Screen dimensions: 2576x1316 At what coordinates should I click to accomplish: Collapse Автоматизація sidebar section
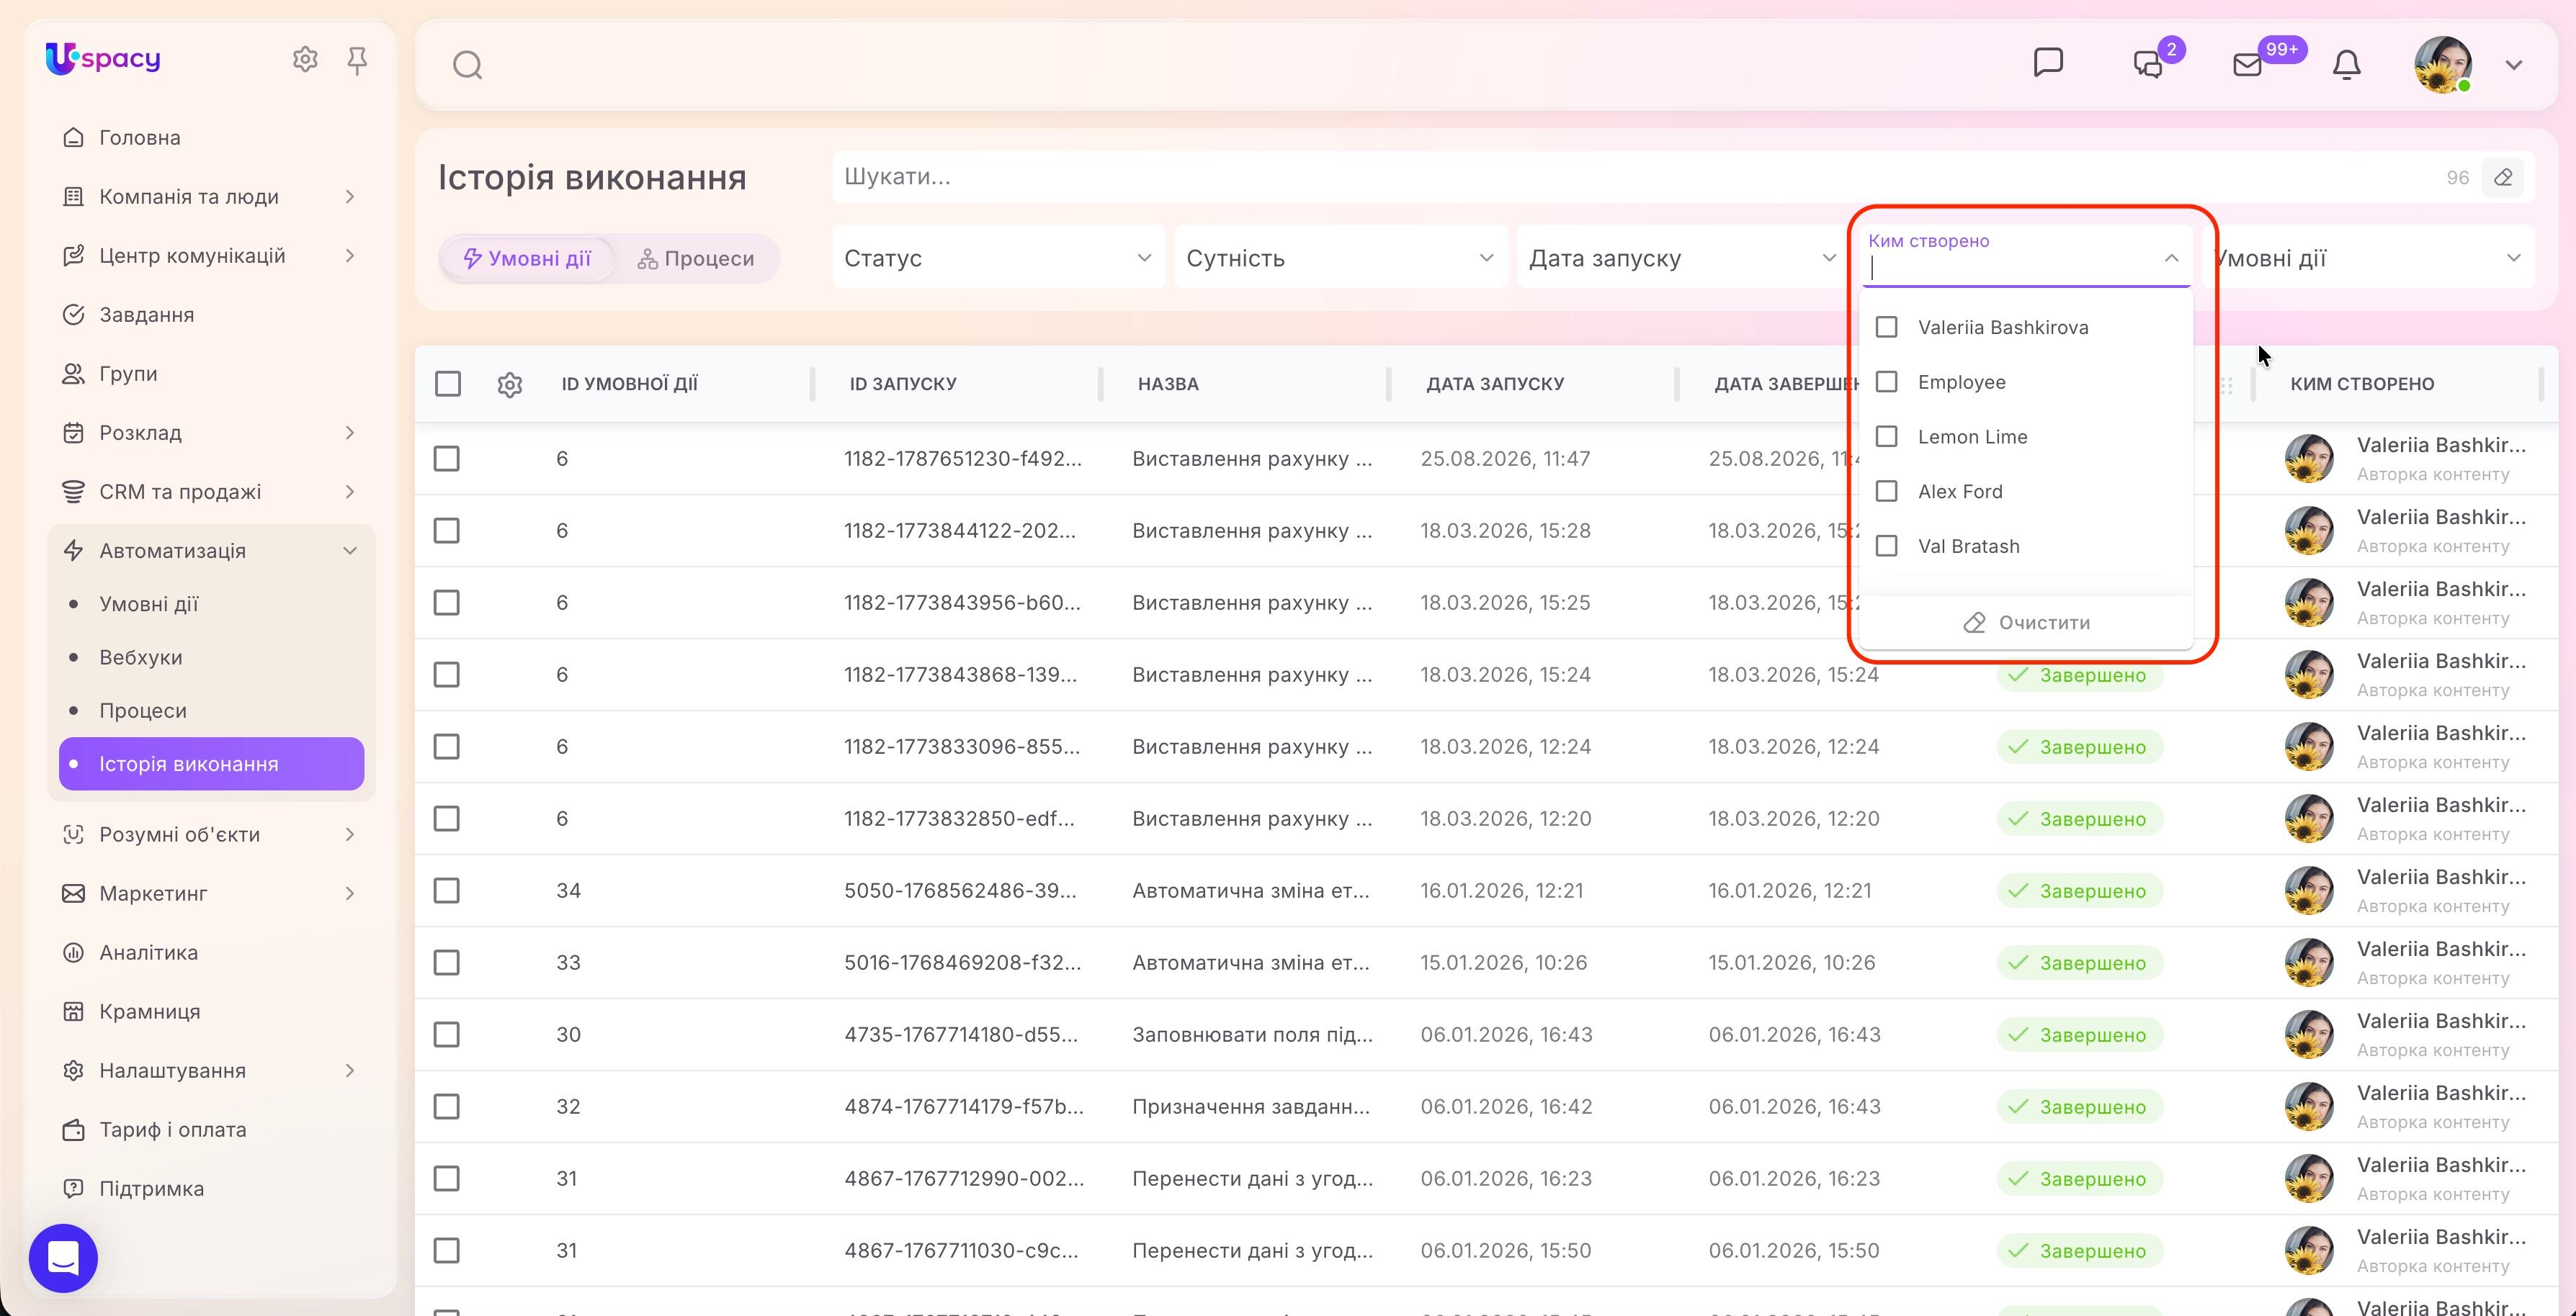point(350,551)
